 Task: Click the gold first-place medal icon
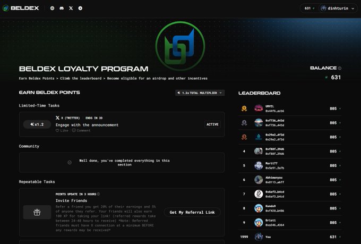pos(244,108)
